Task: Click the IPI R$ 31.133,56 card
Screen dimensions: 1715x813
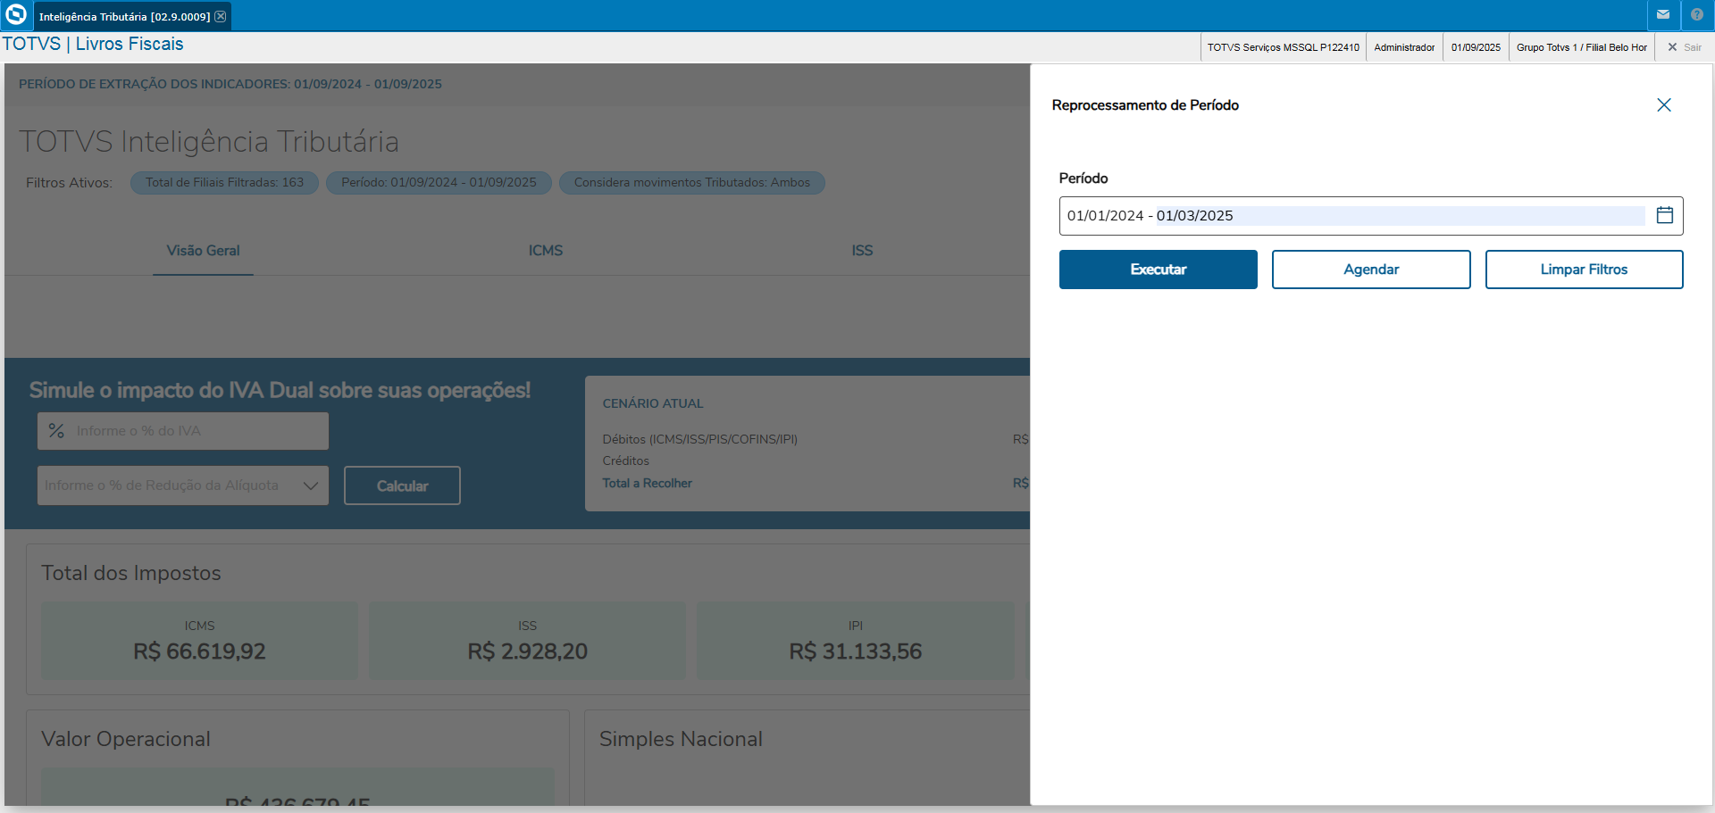Action: coord(855,641)
